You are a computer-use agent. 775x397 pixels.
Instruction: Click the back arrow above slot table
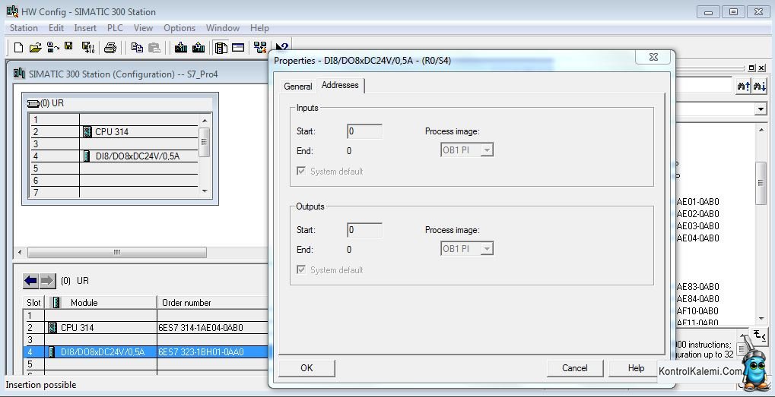coord(30,281)
